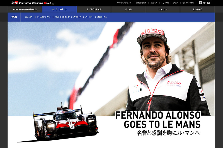The height and width of the screenshot is (148, 223).
Task: Click the FERNANDO ALONSO headline text
Action: pyautogui.click(x=158, y=115)
